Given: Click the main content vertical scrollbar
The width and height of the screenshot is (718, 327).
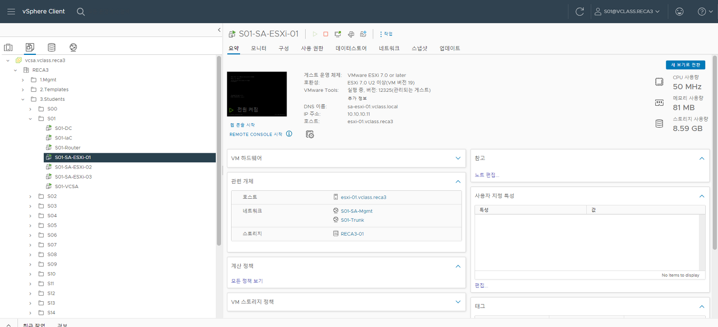Looking at the screenshot, I should [x=715, y=152].
